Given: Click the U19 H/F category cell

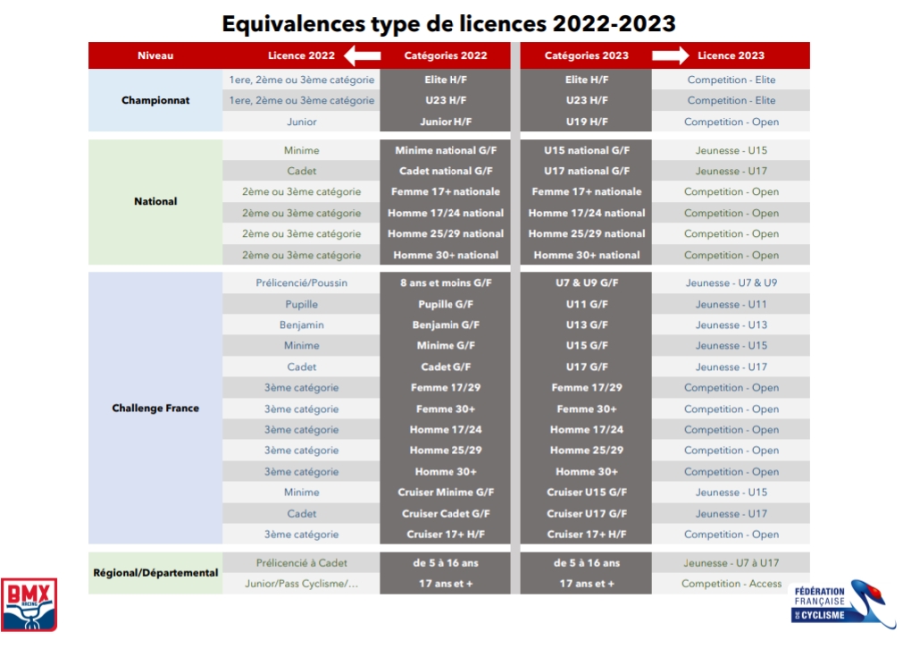Looking at the screenshot, I should pyautogui.click(x=586, y=122).
